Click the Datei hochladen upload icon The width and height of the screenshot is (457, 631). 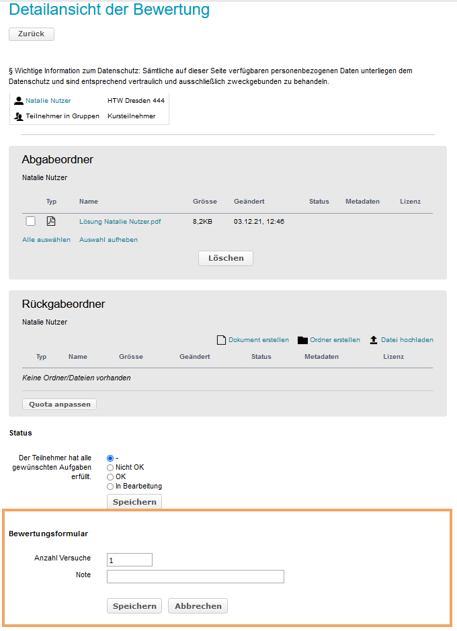click(374, 340)
